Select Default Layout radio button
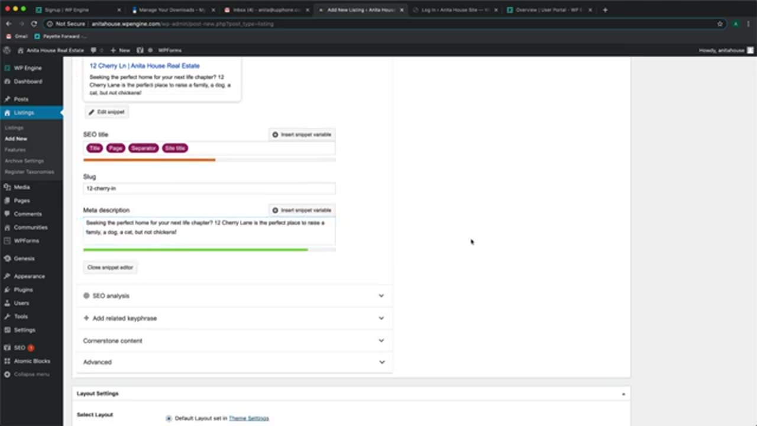Image resolution: width=757 pixels, height=426 pixels. 169,418
